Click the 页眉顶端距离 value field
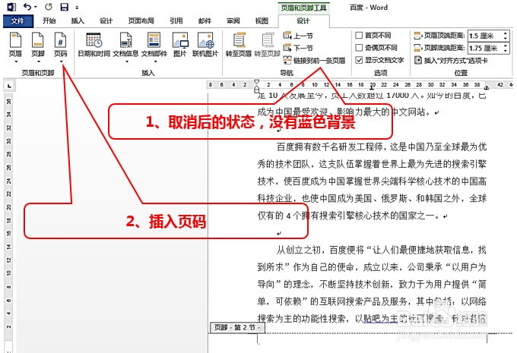Image resolution: width=517 pixels, height=353 pixels. pyautogui.click(x=485, y=36)
